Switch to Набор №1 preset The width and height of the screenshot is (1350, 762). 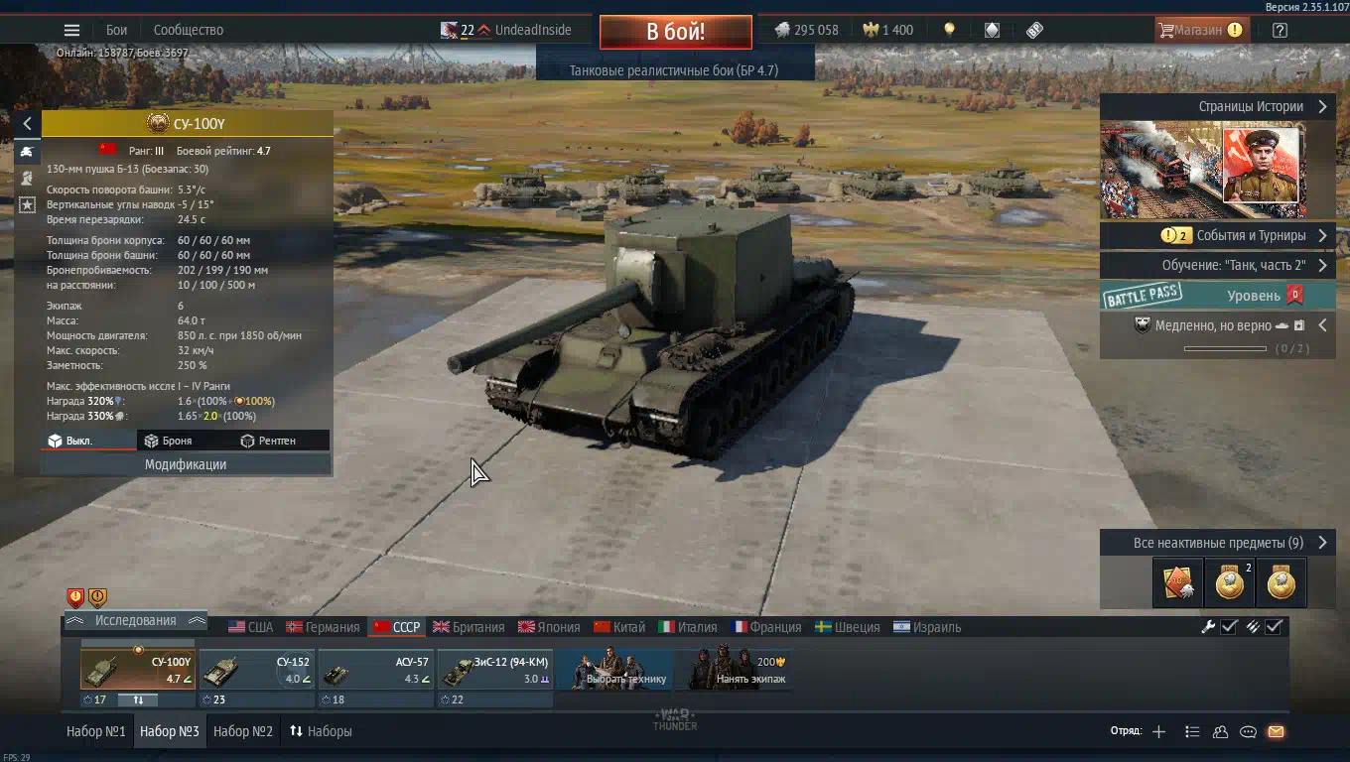[96, 731]
